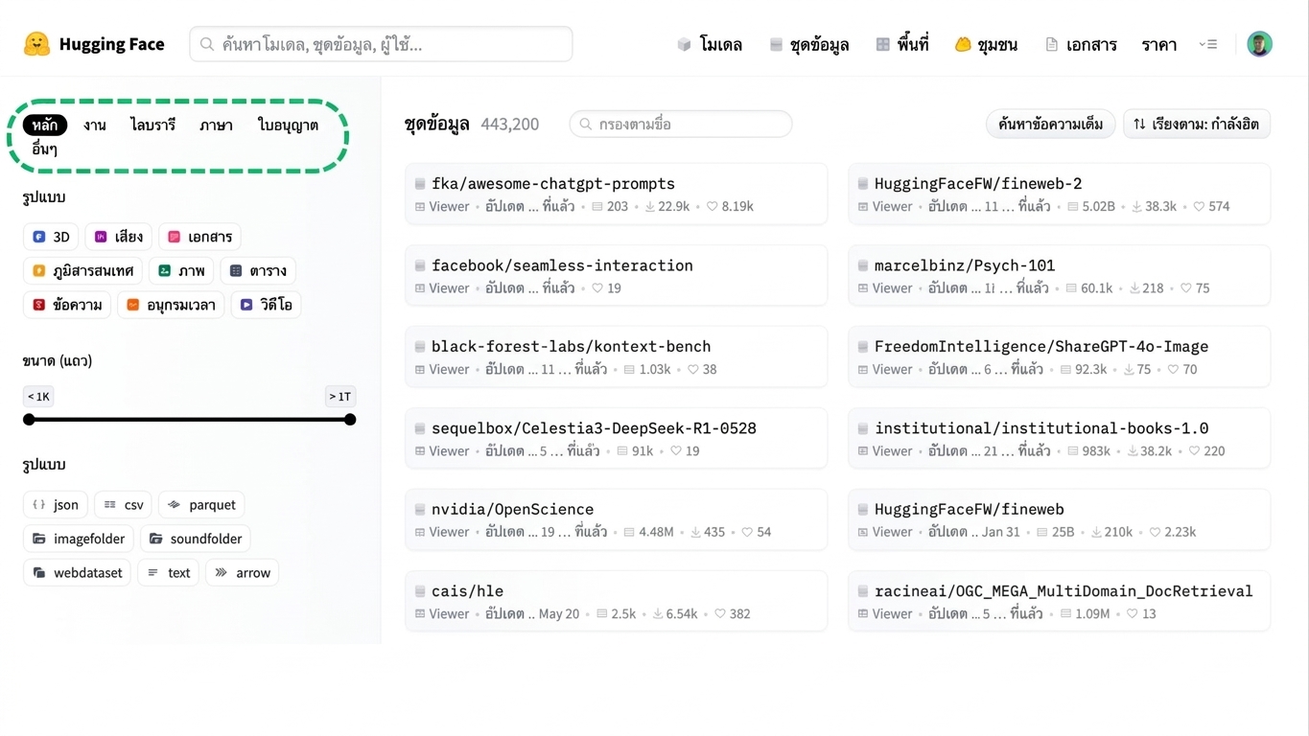Image resolution: width=1309 pixels, height=736 pixels.
Task: Filter by soundfolder format
Action: [196, 539]
